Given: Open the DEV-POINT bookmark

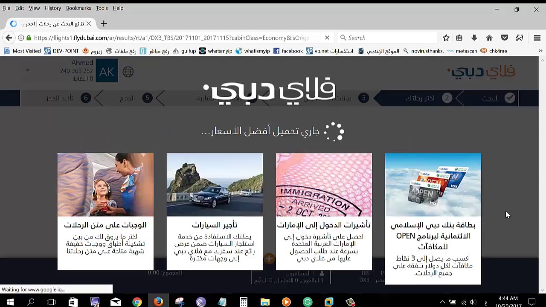Looking at the screenshot, I should pos(61,51).
